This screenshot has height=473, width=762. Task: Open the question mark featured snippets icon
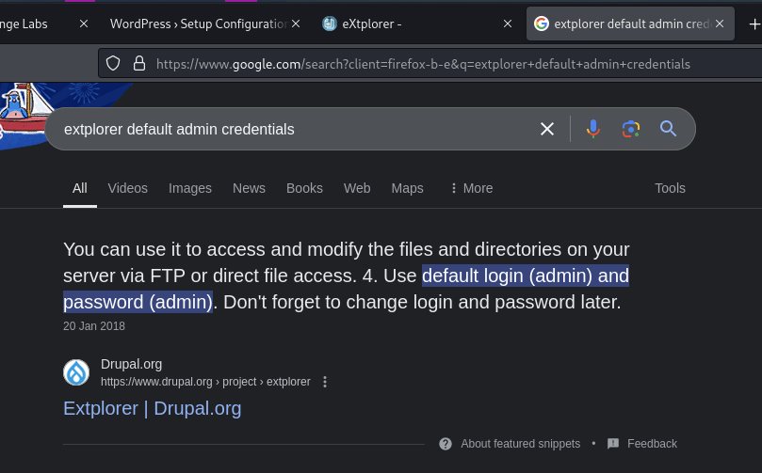coord(446,444)
